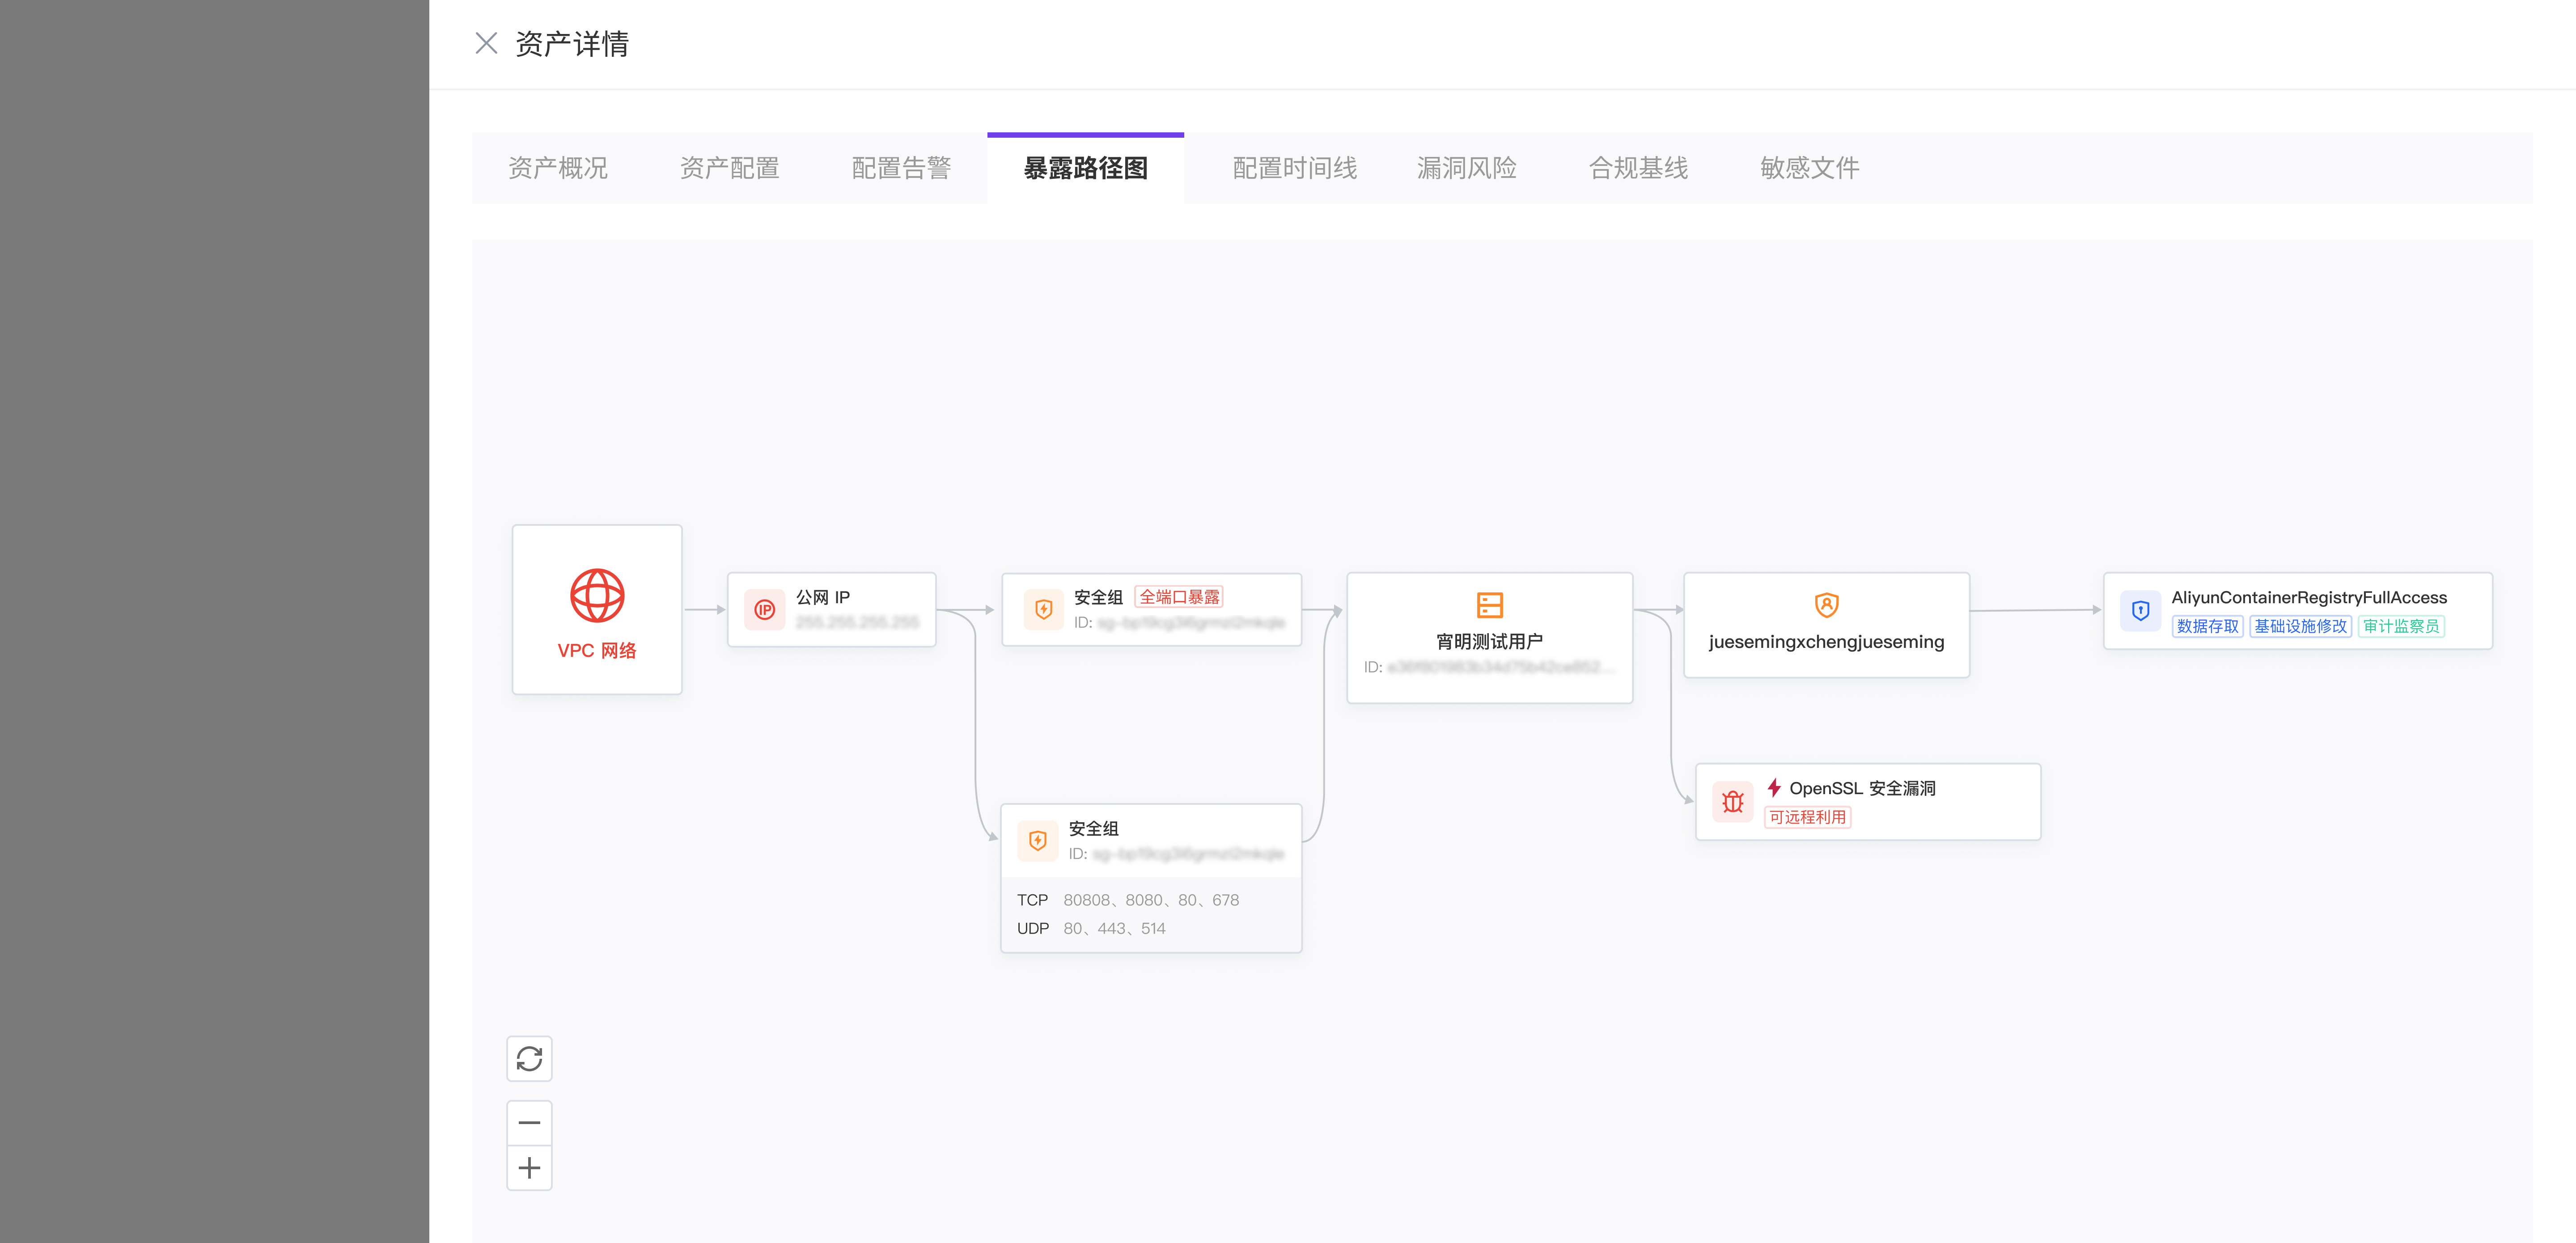2576x1243 pixels.
Task: Click the 数据存取 tag
Action: 2208,626
